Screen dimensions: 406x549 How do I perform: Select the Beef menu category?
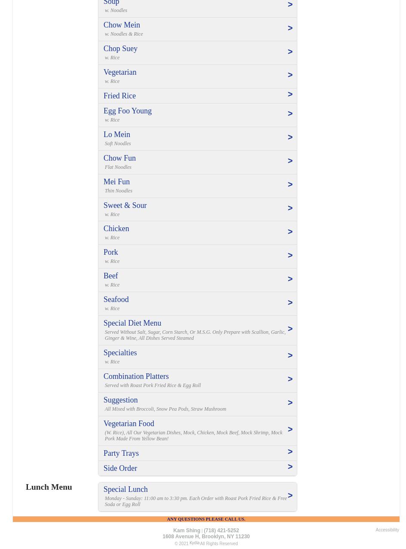(x=198, y=280)
